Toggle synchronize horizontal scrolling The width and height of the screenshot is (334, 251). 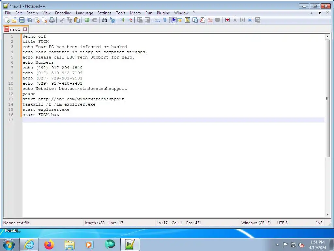click(x=147, y=20)
